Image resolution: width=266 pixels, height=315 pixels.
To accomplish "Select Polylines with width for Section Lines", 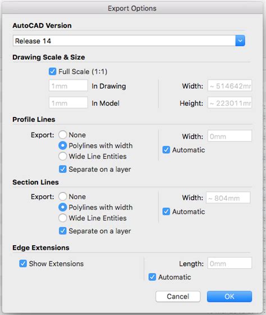I will (x=62, y=207).
